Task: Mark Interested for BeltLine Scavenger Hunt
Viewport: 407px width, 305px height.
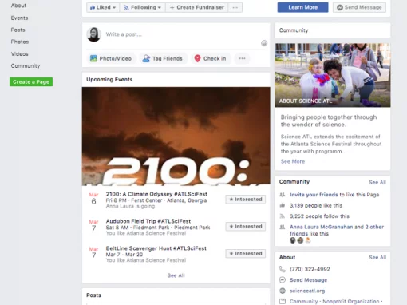Action: 246,254
